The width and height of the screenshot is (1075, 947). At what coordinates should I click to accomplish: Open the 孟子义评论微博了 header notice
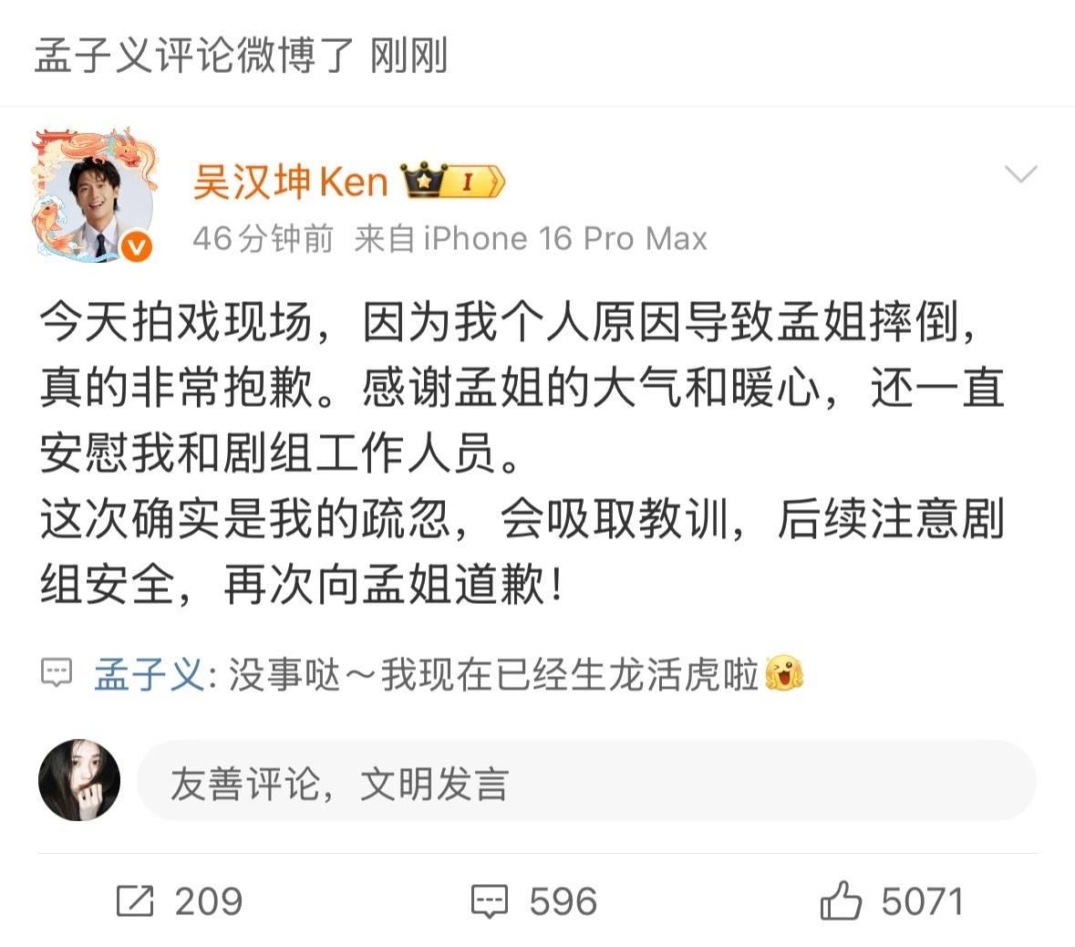click(x=193, y=55)
